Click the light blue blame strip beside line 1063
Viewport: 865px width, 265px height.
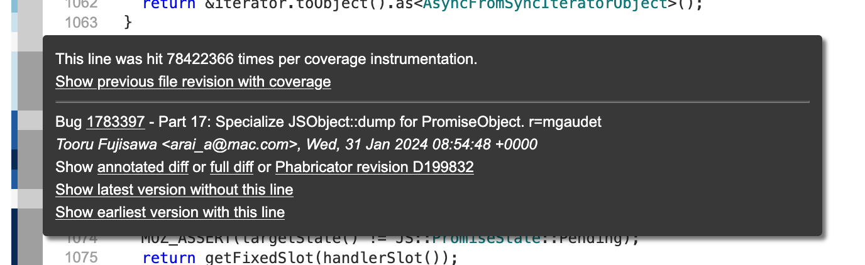(14, 23)
